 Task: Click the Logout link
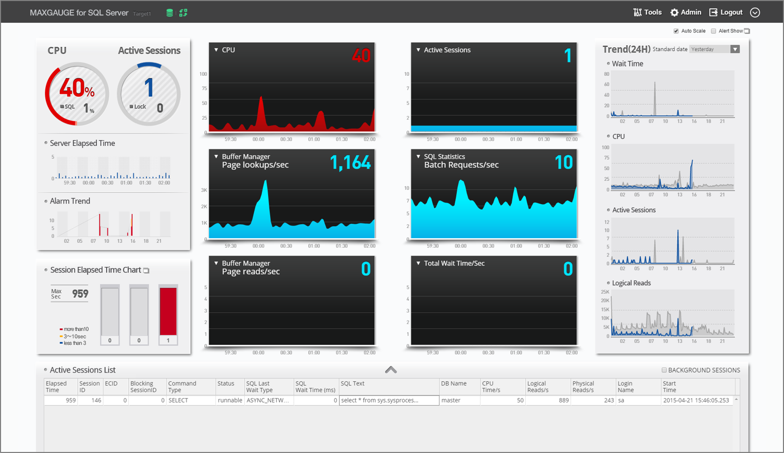[x=726, y=12]
